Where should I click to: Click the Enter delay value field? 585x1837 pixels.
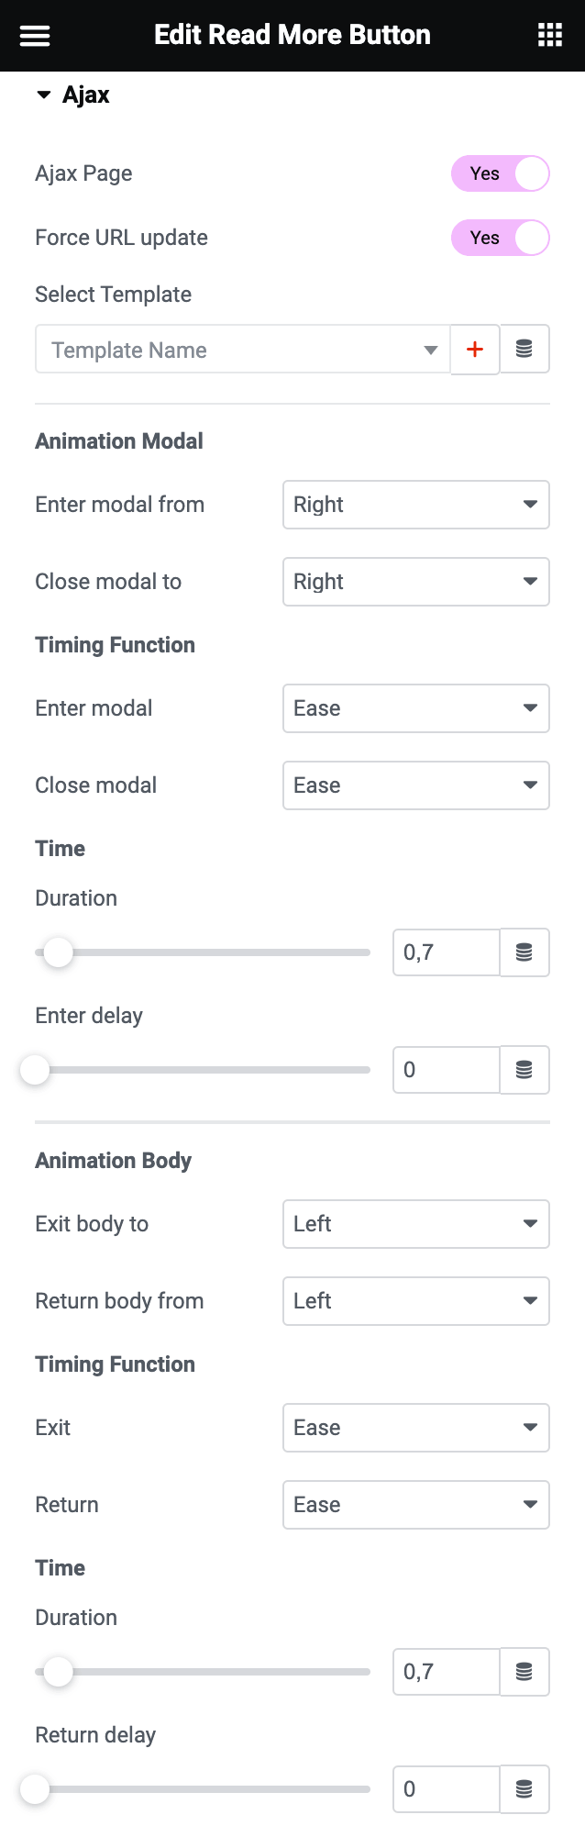(x=446, y=1070)
